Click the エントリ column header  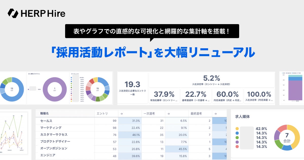point(102,114)
